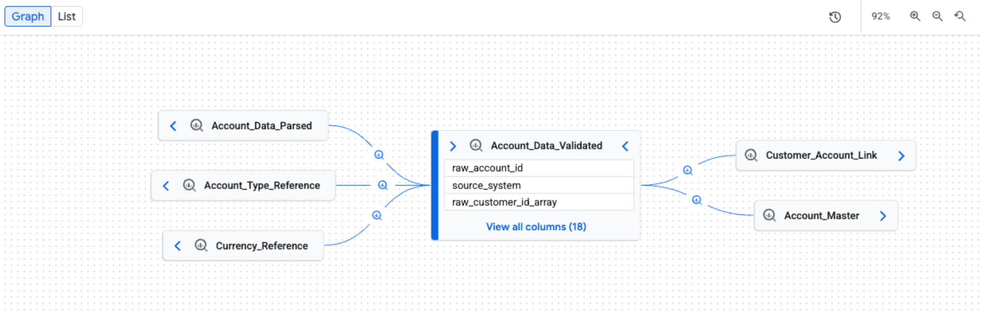Click the search icon on Account_Master node
This screenshot has height=315, width=981.
[769, 216]
